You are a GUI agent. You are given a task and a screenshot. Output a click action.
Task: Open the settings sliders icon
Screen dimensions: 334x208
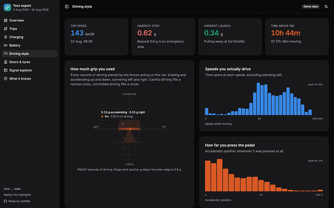[326, 7]
